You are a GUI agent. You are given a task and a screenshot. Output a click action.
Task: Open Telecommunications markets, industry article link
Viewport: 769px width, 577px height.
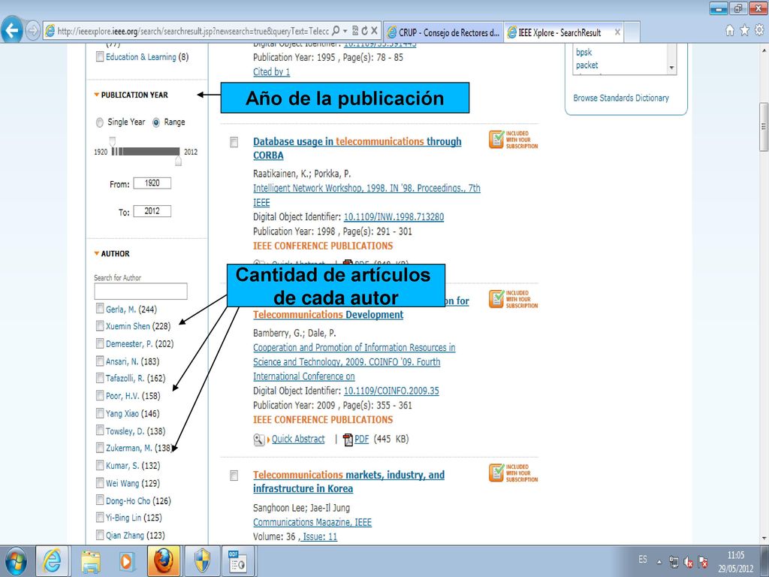[348, 482]
